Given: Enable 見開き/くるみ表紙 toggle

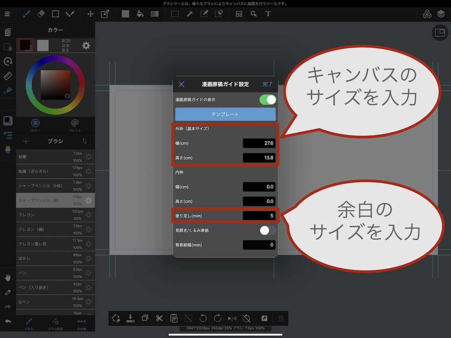Looking at the screenshot, I should click(267, 230).
